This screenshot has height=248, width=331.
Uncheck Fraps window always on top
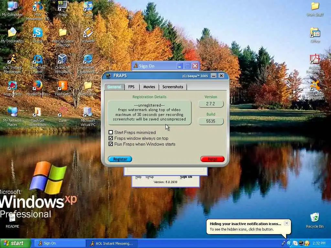[x=111, y=138]
